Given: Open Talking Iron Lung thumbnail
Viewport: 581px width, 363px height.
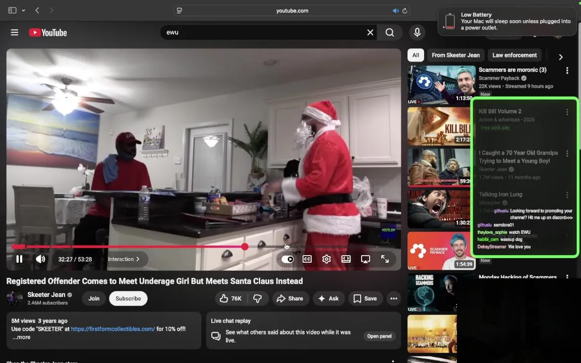Looking at the screenshot, I should click(439, 209).
